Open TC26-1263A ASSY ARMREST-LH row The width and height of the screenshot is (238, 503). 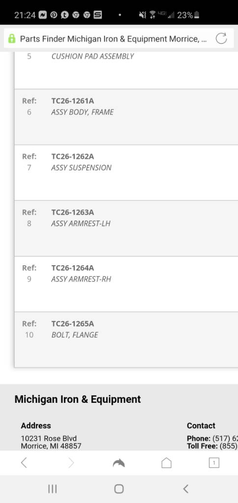126,228
